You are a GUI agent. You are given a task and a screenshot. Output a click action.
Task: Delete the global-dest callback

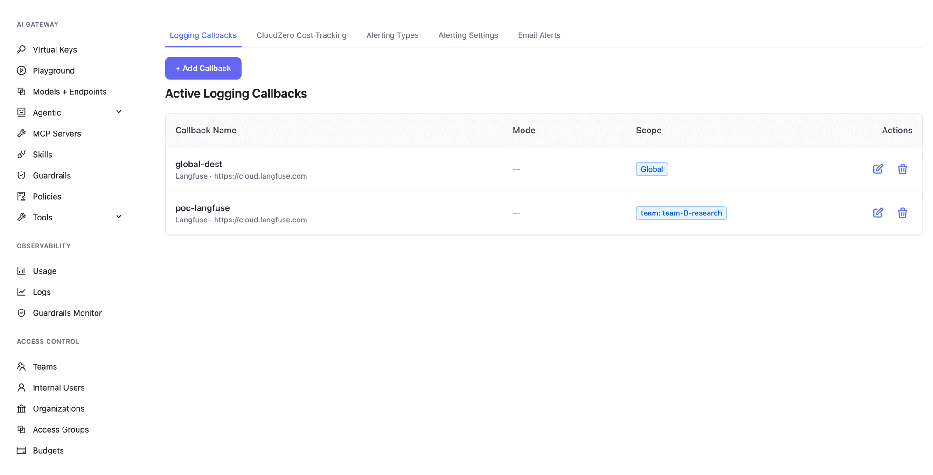(903, 169)
